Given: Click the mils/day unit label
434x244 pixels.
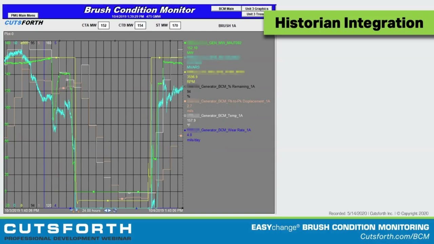Looking at the screenshot, I should (194, 140).
